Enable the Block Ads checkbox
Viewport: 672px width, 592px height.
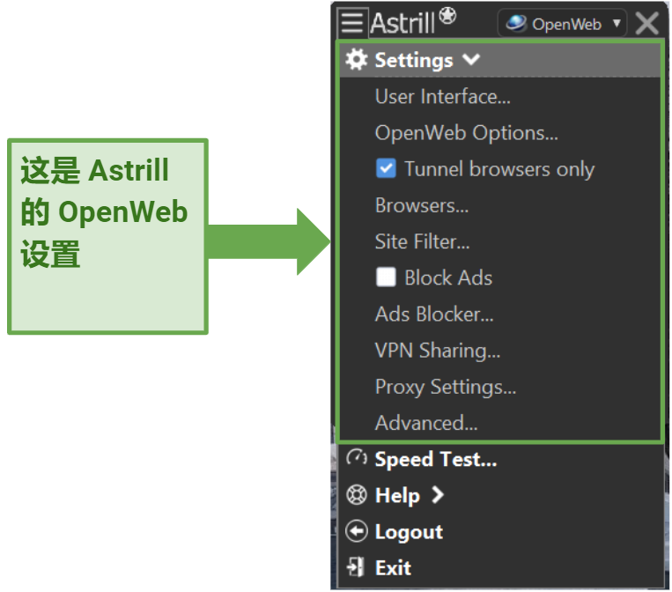pos(386,277)
